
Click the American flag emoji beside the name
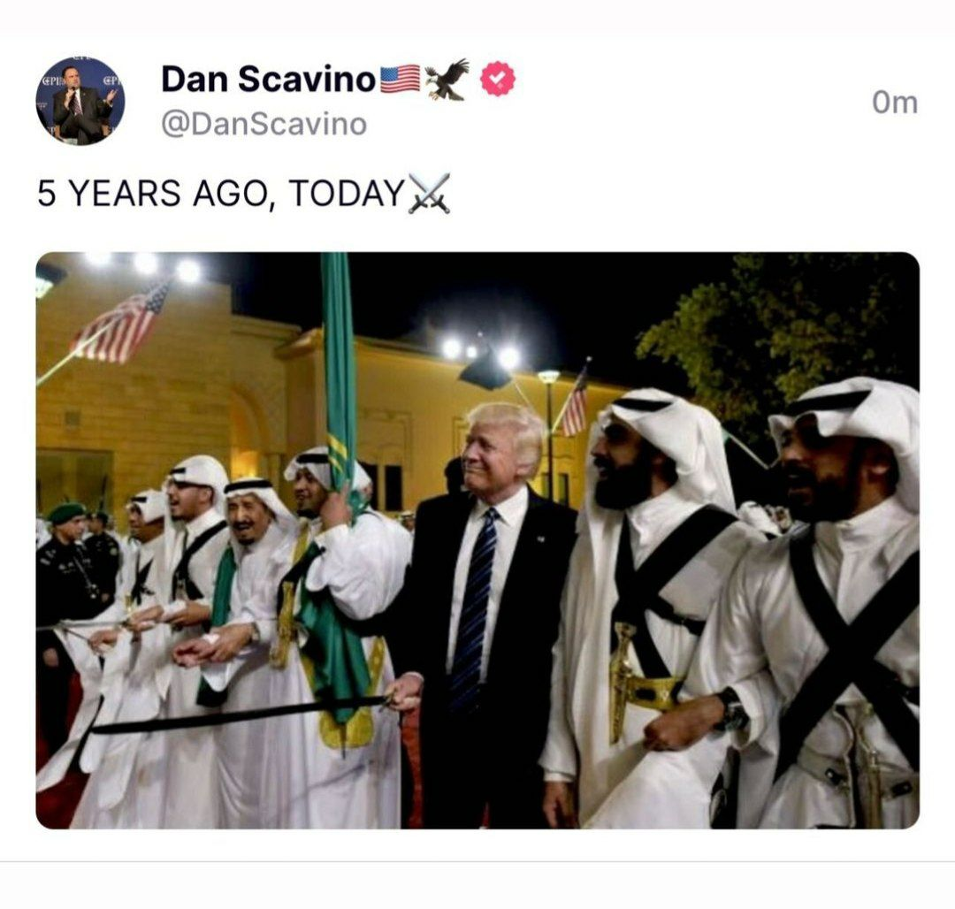coord(401,79)
